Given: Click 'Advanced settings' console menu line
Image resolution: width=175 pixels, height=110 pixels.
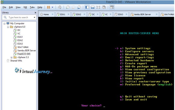Looking at the screenshot, I should point(139,54).
